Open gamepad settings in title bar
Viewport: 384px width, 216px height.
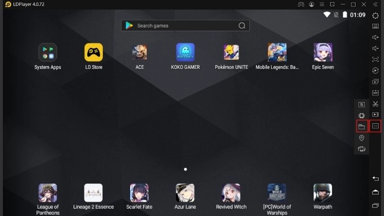(301, 4)
